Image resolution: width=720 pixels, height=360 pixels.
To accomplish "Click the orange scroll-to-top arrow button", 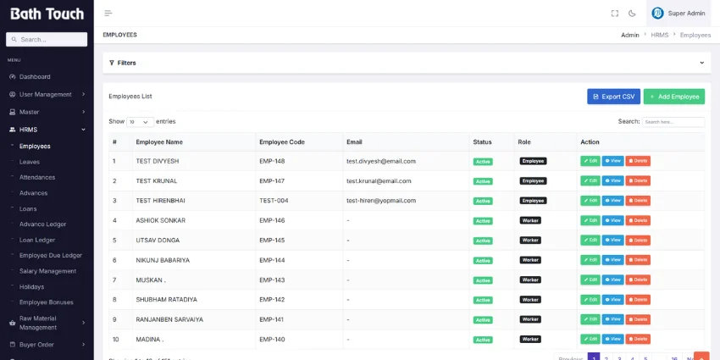I will 701,357.
